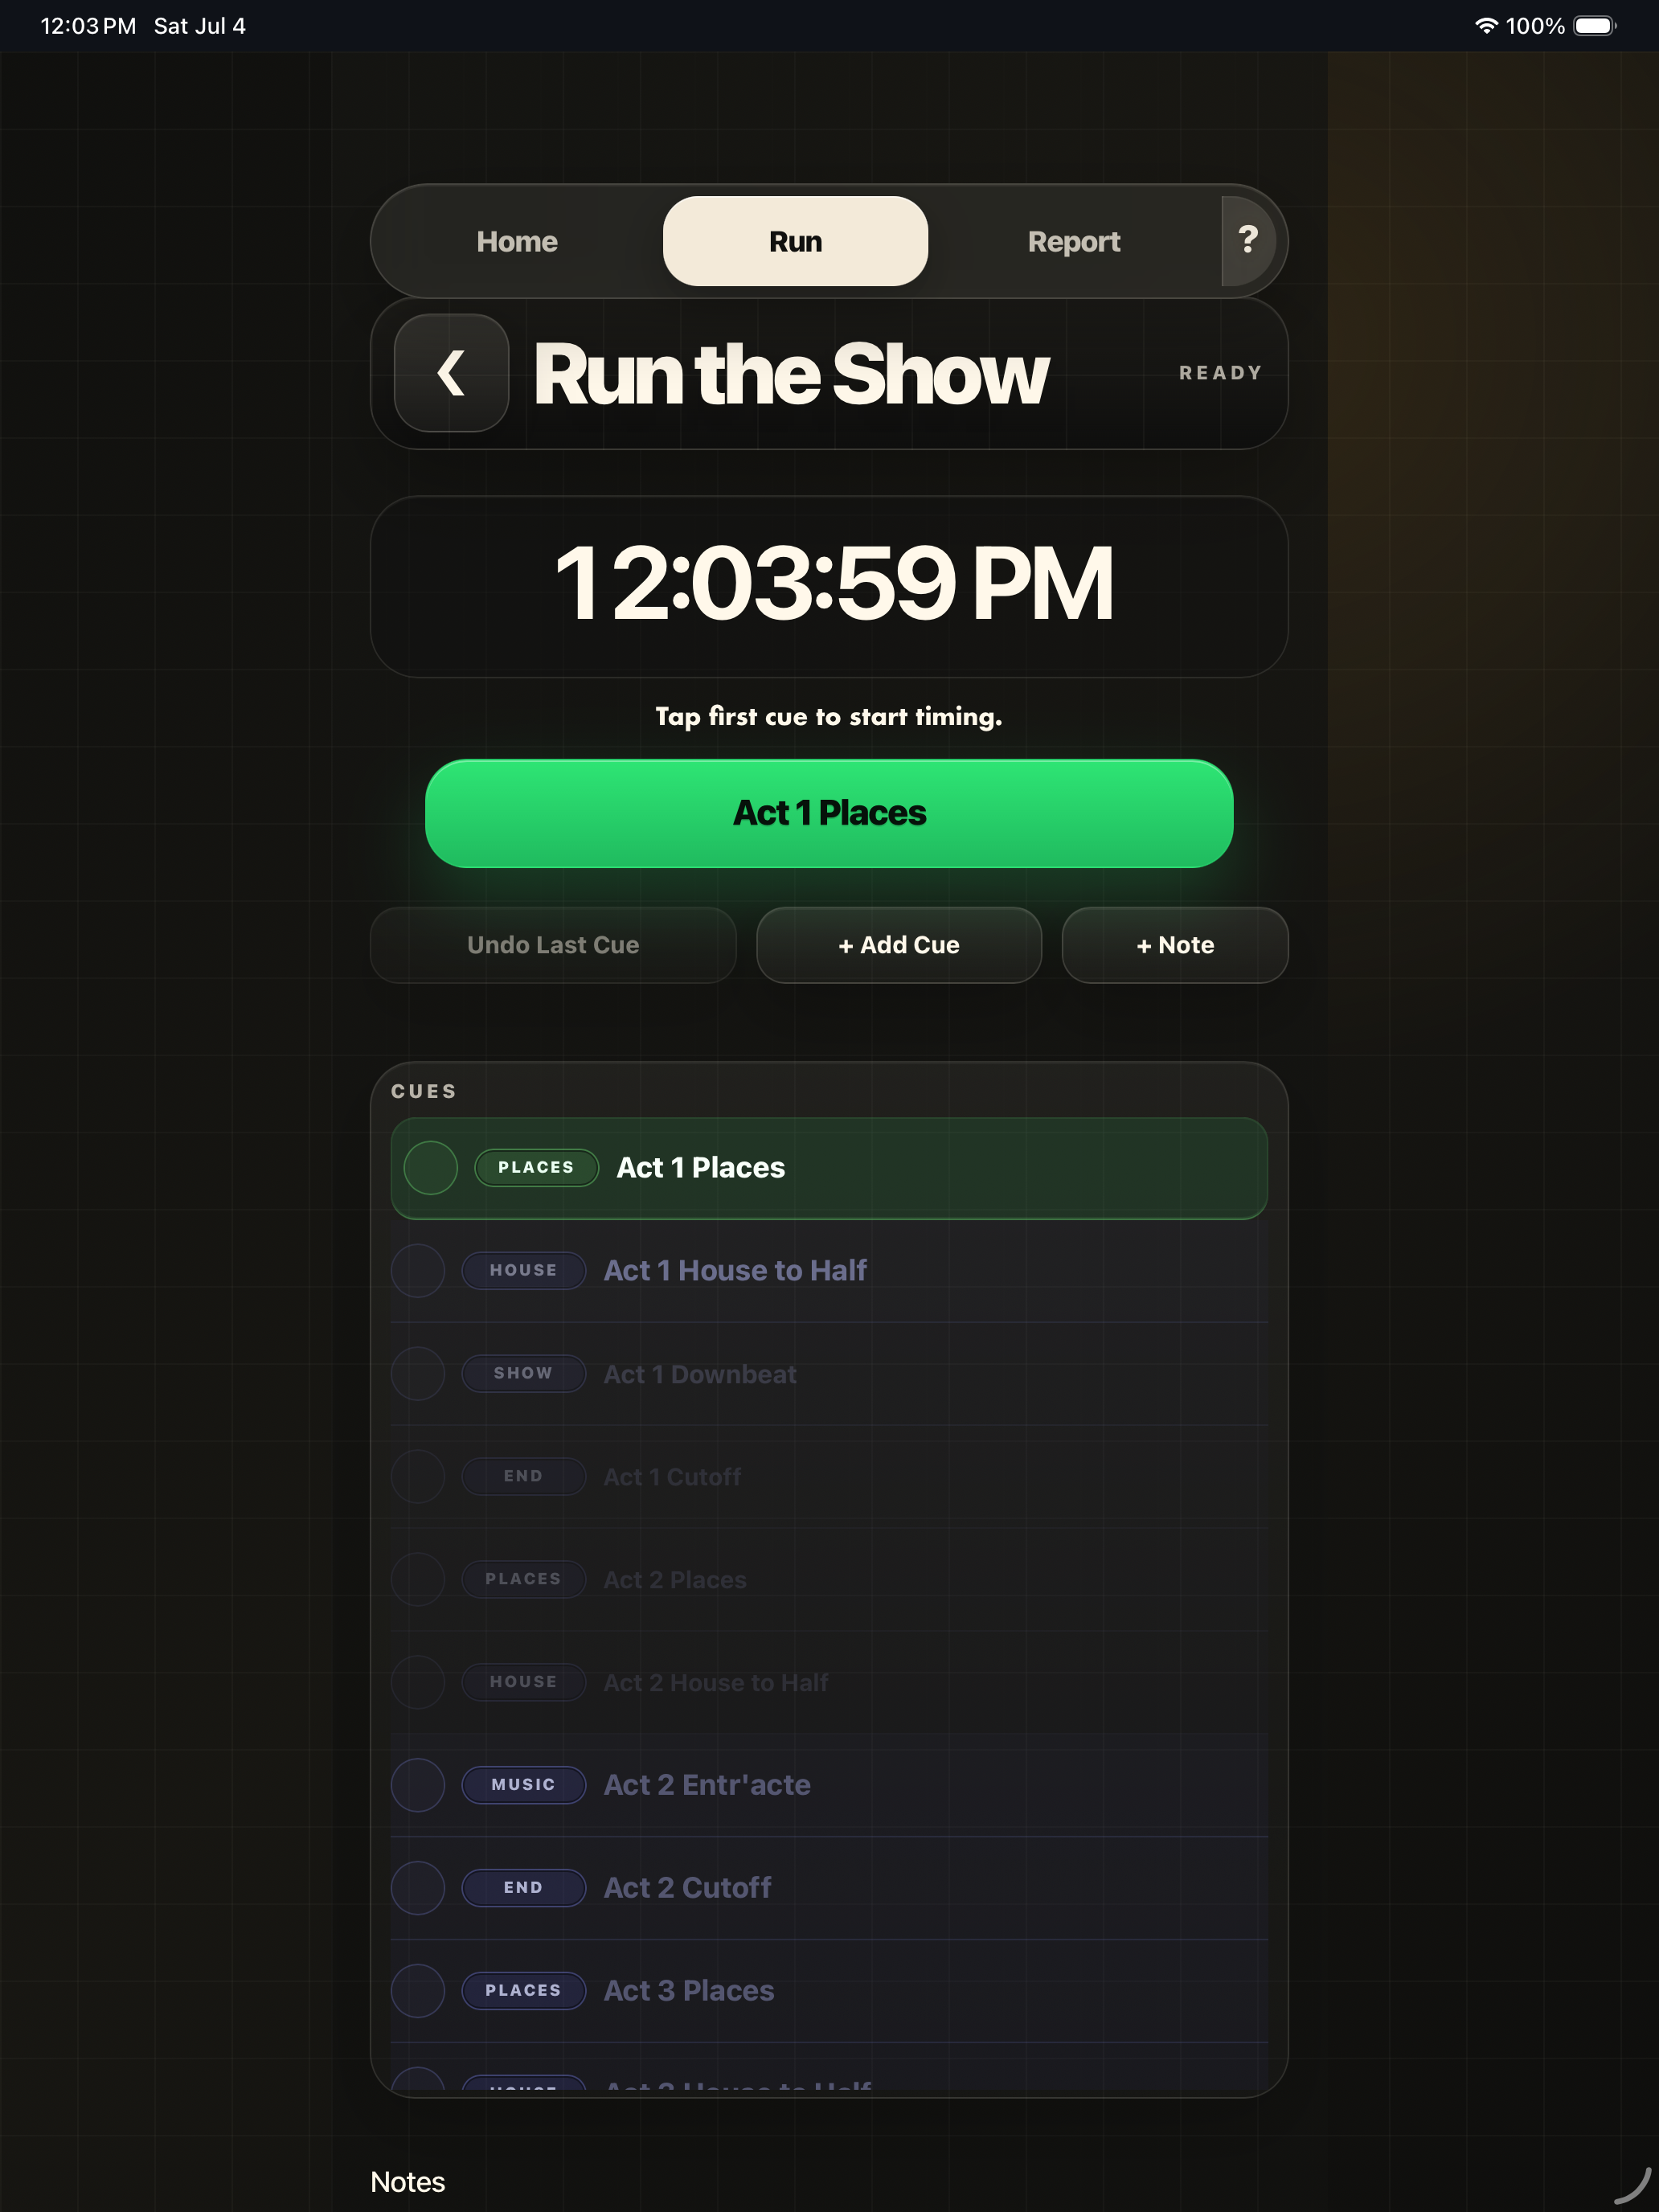Check the Wi-Fi status icon
The width and height of the screenshot is (1659, 2212).
click(x=1486, y=26)
